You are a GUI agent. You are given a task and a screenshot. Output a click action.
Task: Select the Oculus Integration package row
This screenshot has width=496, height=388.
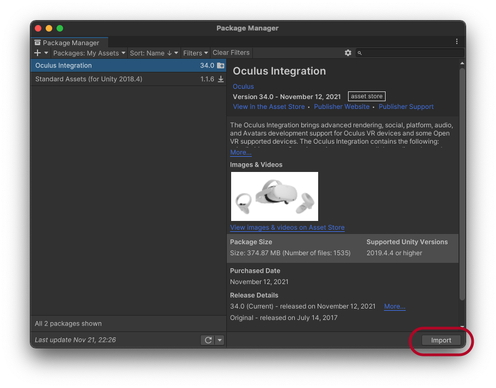128,65
